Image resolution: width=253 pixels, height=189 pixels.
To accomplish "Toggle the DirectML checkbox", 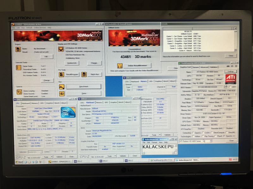I will 227,132.
